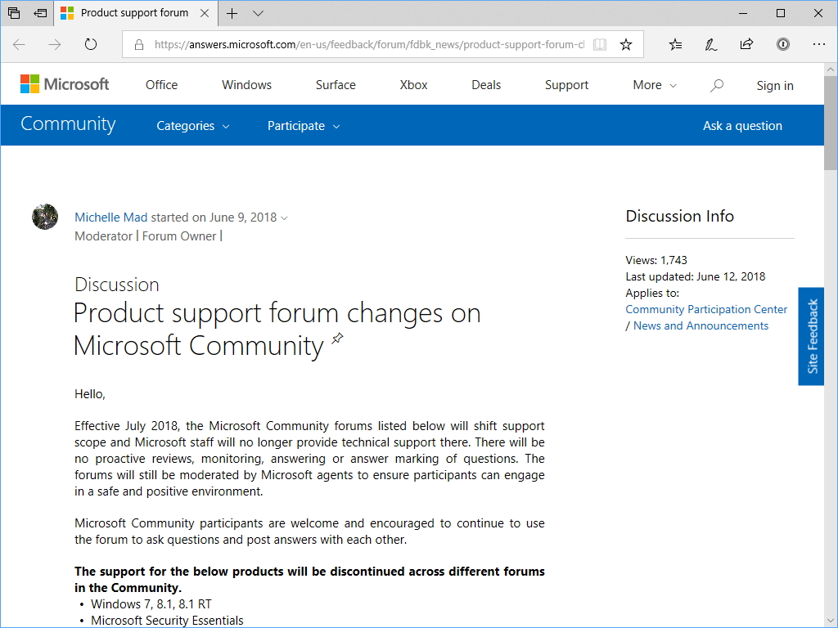Open the Hub panel
Screen dimensions: 838x628
pyautogui.click(x=675, y=44)
